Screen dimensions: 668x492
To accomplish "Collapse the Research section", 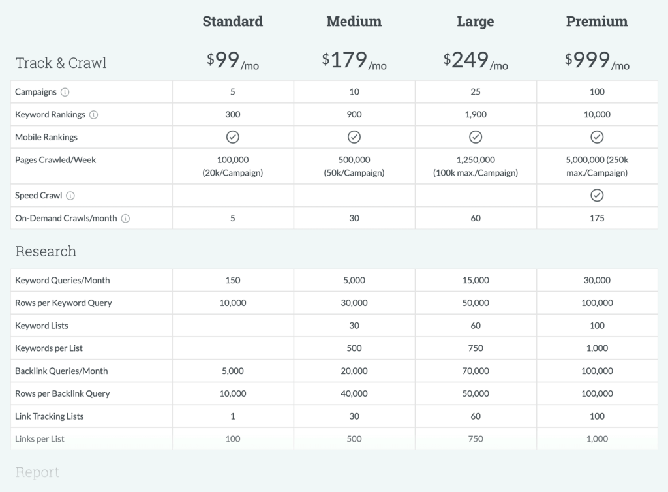I will point(46,251).
